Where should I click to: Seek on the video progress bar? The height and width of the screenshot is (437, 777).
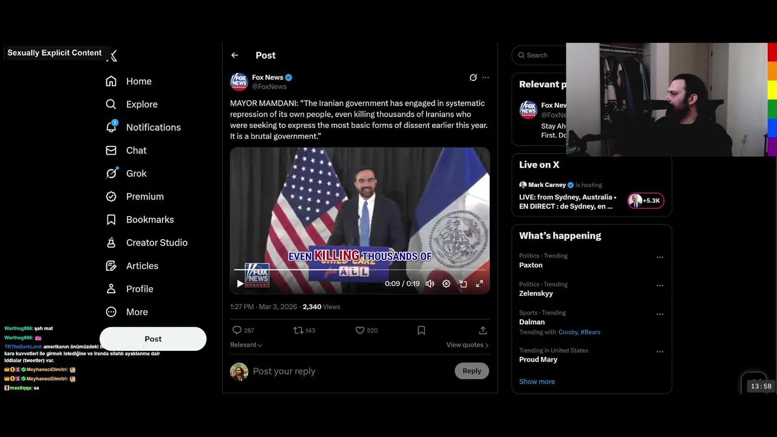360,269
